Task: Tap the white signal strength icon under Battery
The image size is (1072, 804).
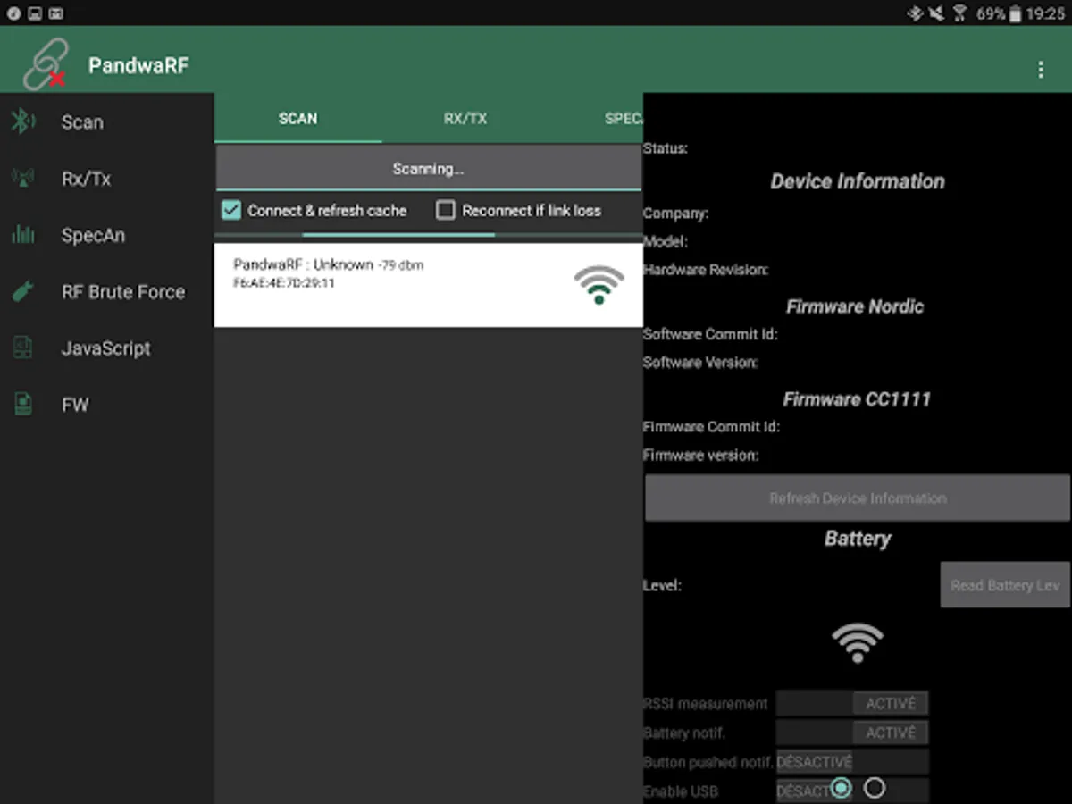Action: [x=858, y=642]
